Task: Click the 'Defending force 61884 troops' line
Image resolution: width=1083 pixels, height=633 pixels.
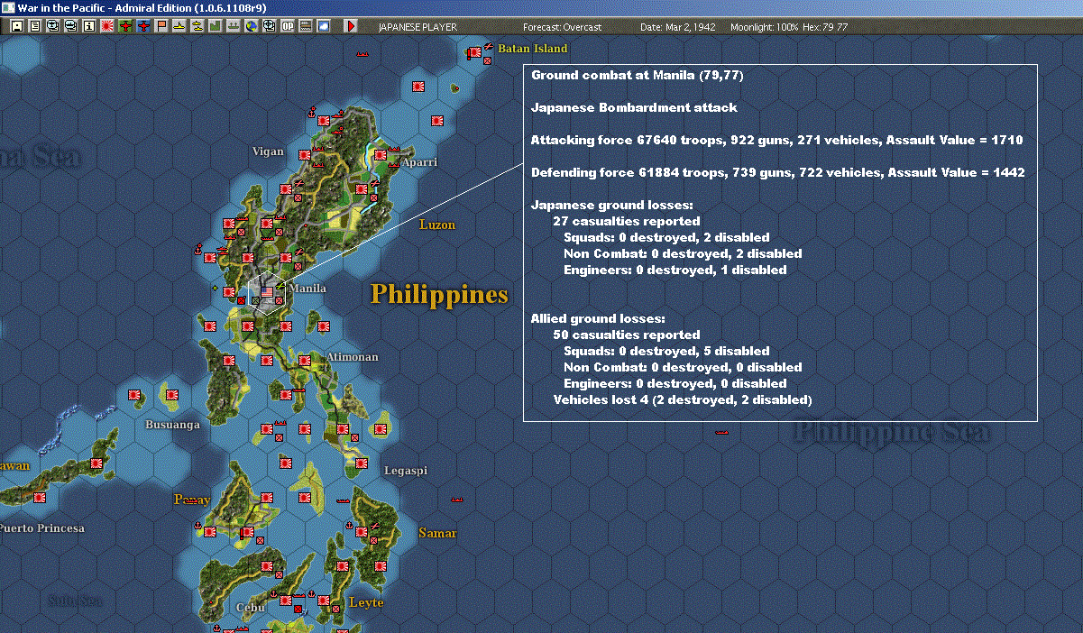Action: click(778, 172)
